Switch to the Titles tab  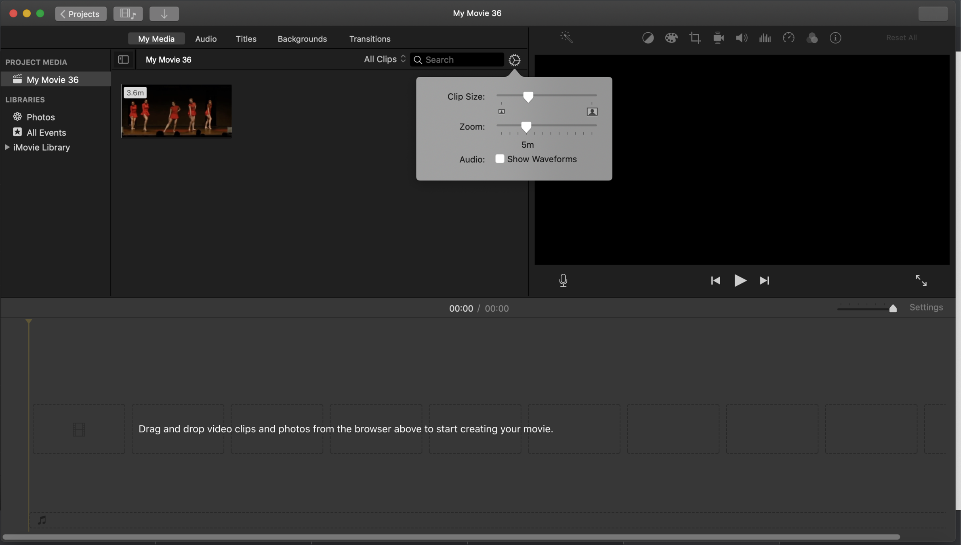click(x=246, y=39)
